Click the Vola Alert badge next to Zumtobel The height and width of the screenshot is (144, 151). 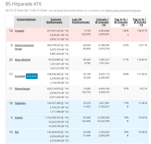31,76
